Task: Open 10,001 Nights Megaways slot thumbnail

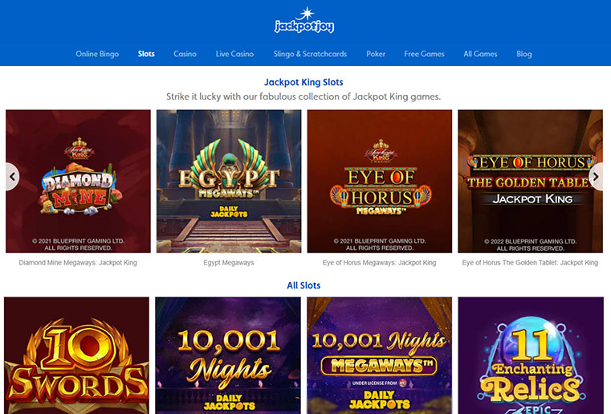Action: [380, 355]
